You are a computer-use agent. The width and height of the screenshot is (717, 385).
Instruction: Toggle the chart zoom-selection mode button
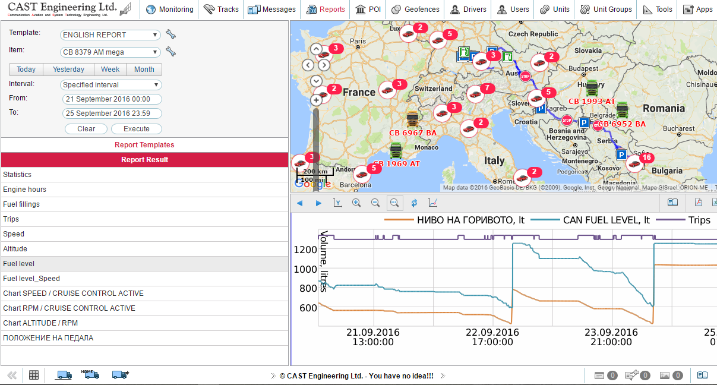tap(394, 203)
